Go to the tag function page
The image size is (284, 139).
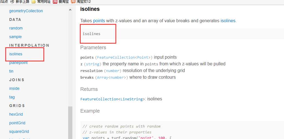pyautogui.click(x=12, y=97)
